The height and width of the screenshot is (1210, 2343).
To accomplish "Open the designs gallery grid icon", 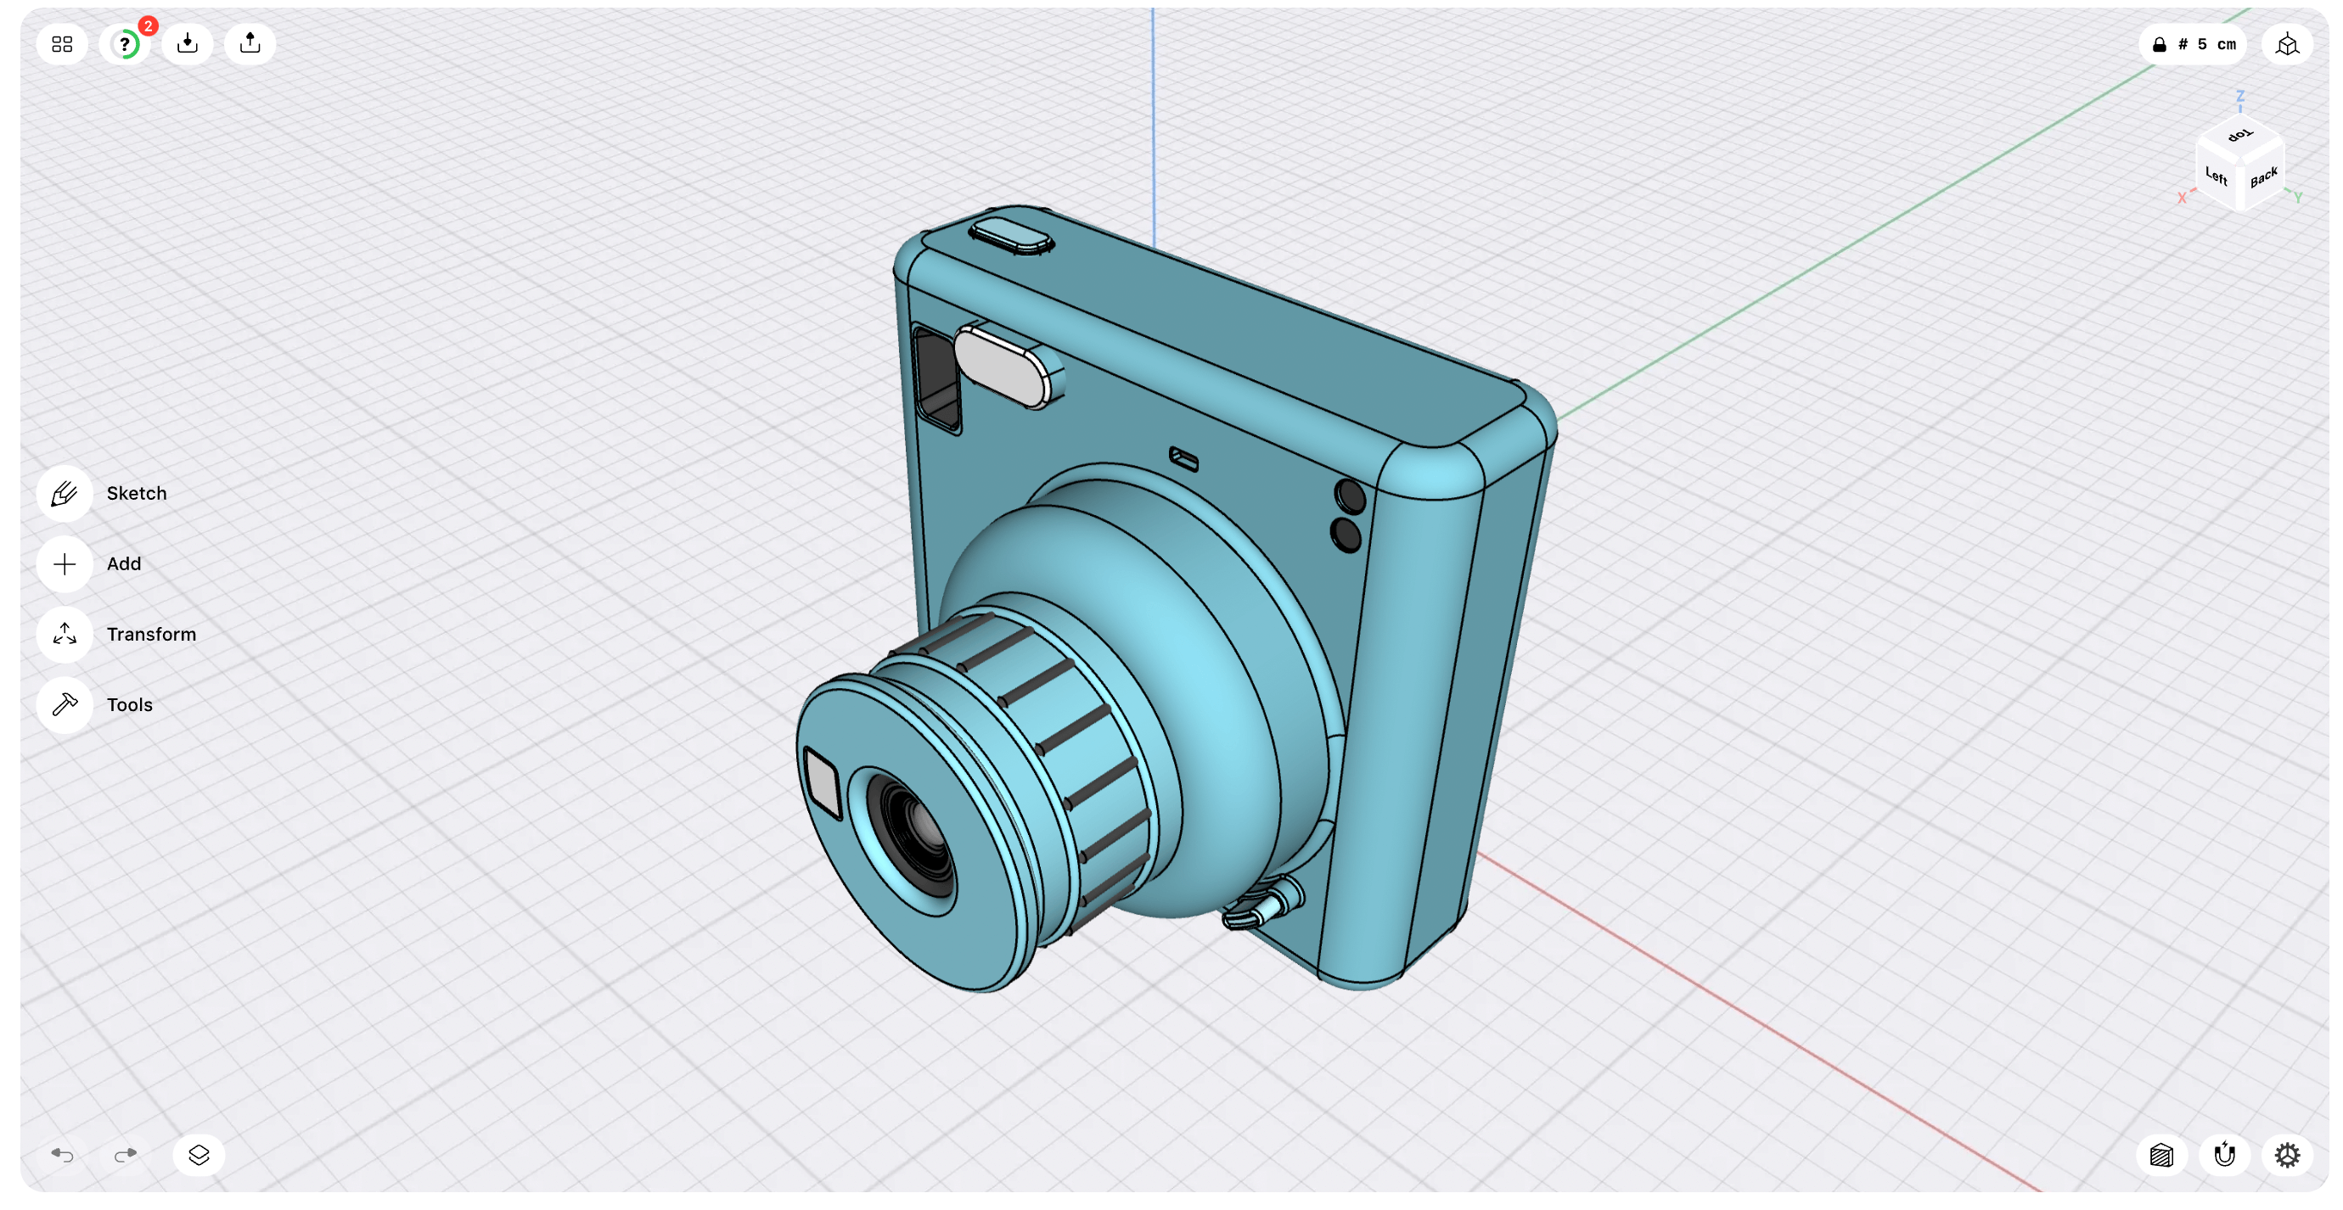I will 62,43.
